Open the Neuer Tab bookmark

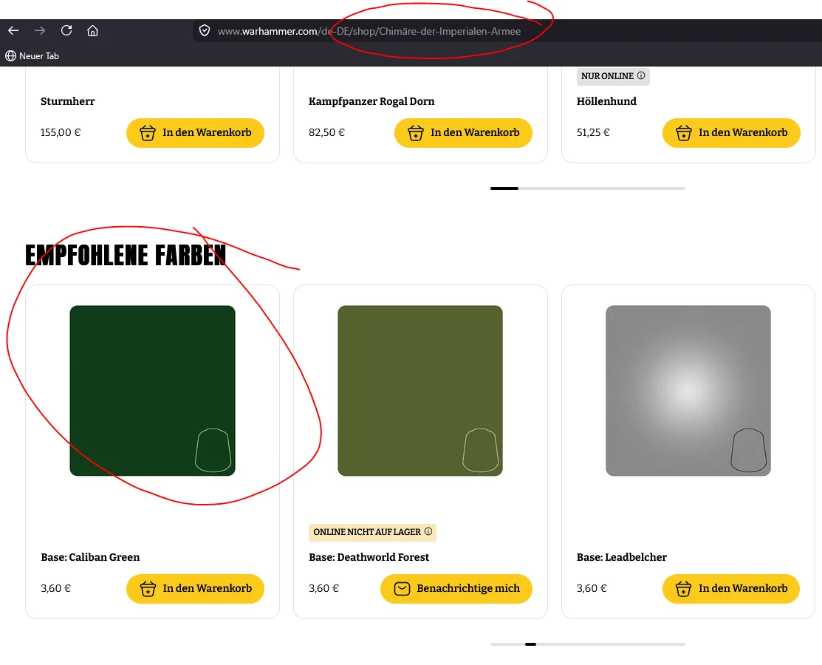[32, 55]
